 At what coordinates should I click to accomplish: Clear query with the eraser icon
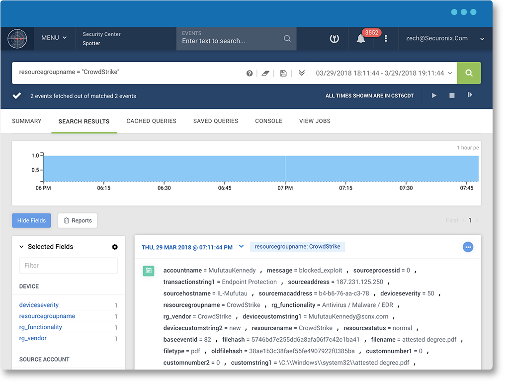(265, 73)
